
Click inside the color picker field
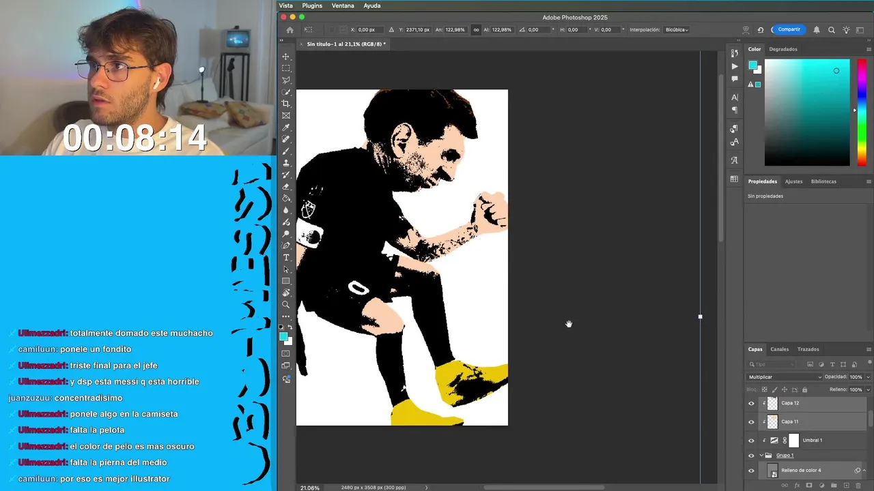click(807, 113)
